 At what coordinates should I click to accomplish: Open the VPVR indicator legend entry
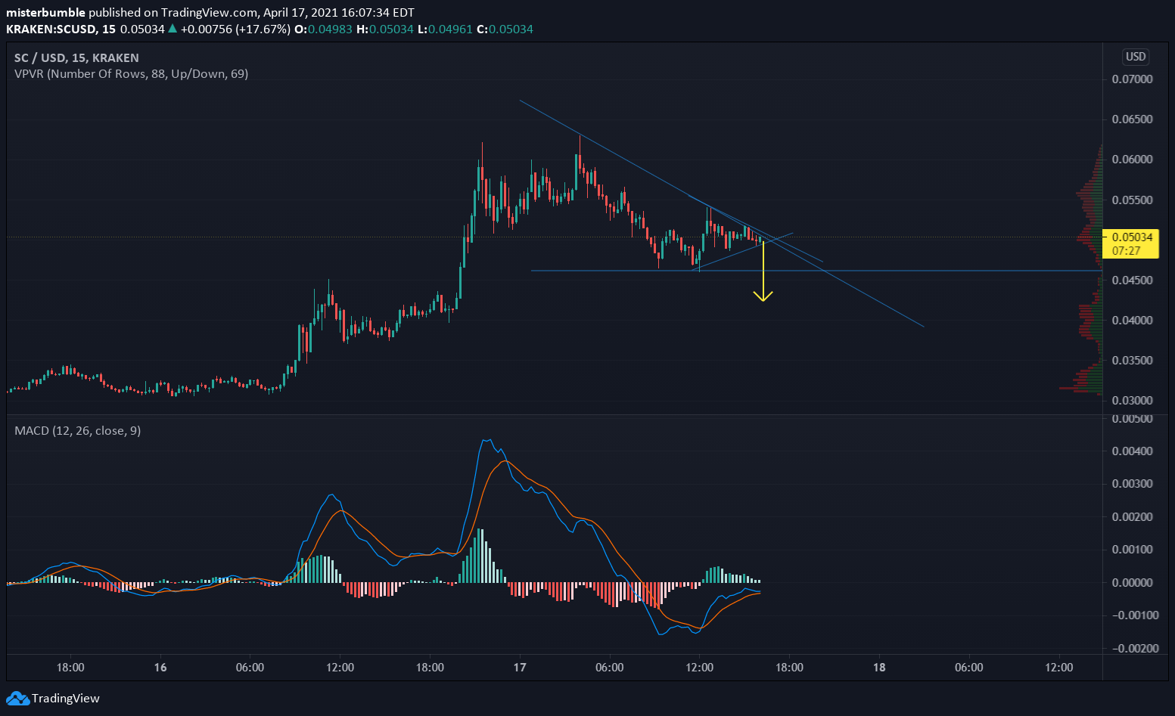click(131, 74)
